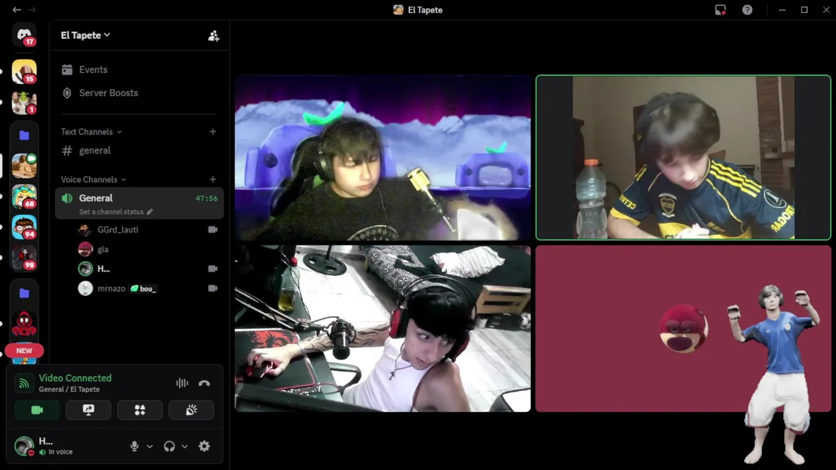This screenshot has width=836, height=470.
Task: Click camera icon beside GGrd_lauti
Action: tap(212, 230)
